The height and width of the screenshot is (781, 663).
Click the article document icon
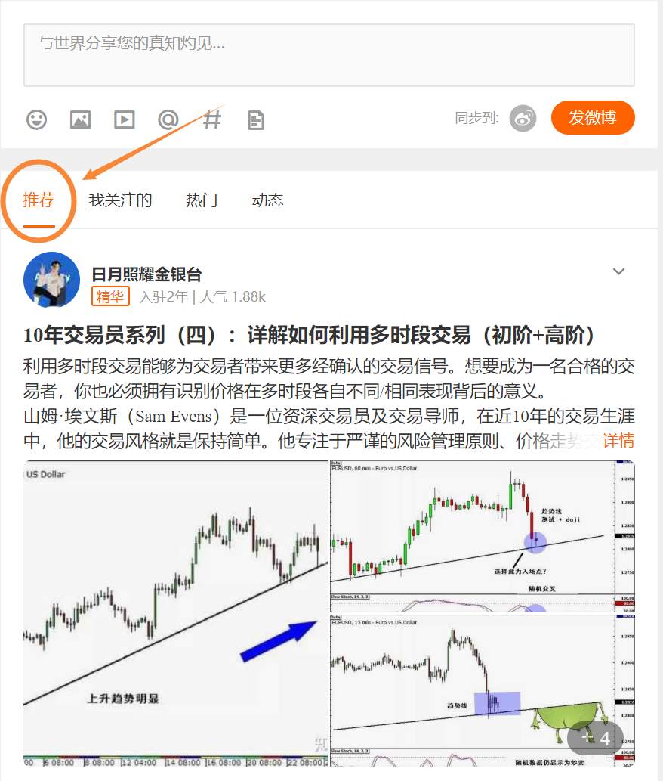point(256,120)
